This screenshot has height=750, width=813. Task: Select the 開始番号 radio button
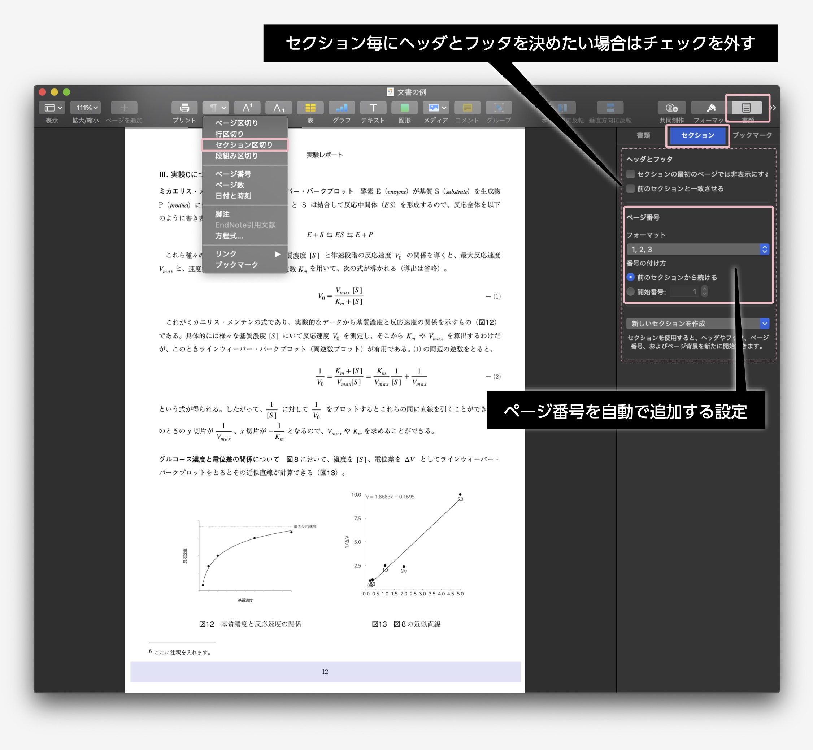click(630, 291)
